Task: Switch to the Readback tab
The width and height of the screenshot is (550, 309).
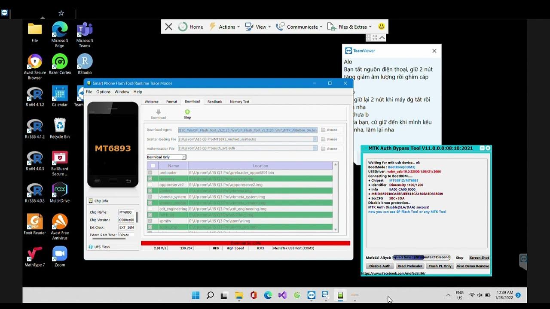Action: tap(215, 102)
